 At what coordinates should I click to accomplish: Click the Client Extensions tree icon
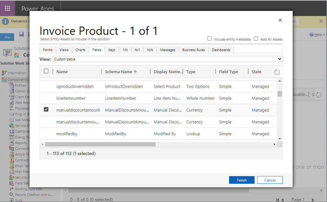click(x=12, y=97)
